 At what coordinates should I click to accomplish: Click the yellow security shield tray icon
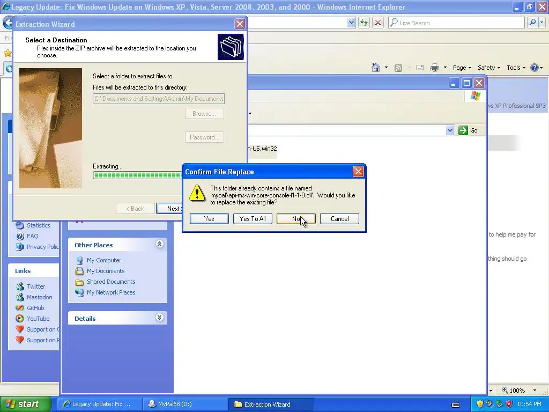[480, 404]
